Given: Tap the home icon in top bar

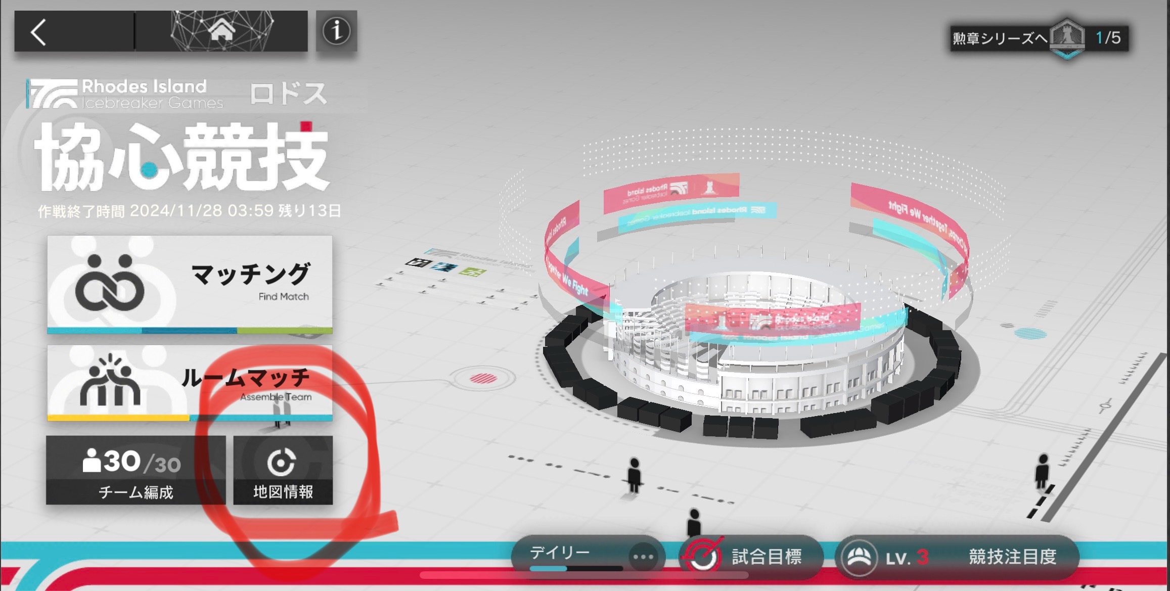Looking at the screenshot, I should 222,31.
